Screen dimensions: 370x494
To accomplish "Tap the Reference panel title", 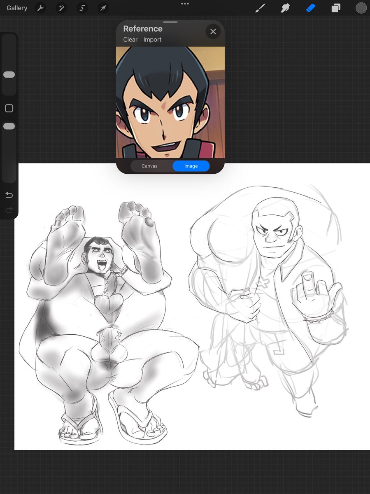I will click(143, 29).
